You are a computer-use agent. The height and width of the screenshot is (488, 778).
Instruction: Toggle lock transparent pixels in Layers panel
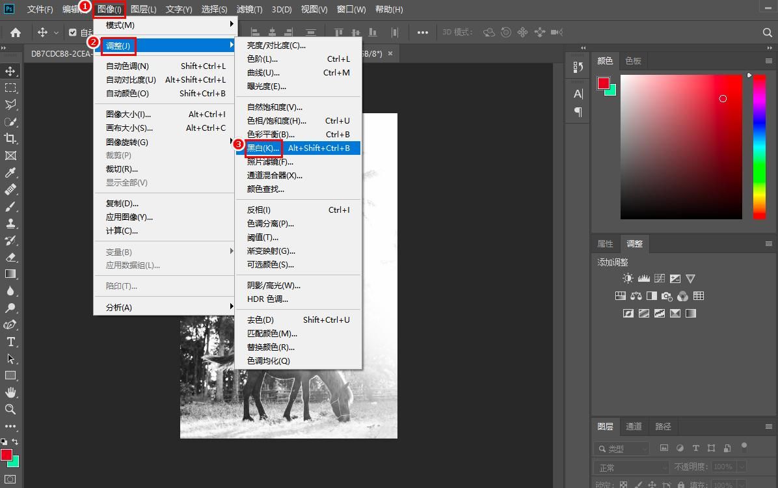pyautogui.click(x=623, y=485)
